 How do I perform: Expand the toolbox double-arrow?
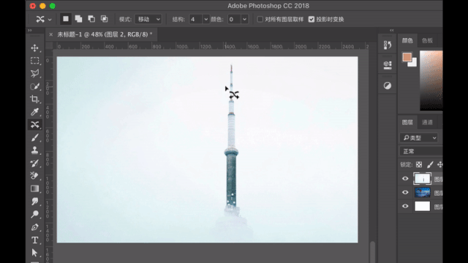pos(30,30)
